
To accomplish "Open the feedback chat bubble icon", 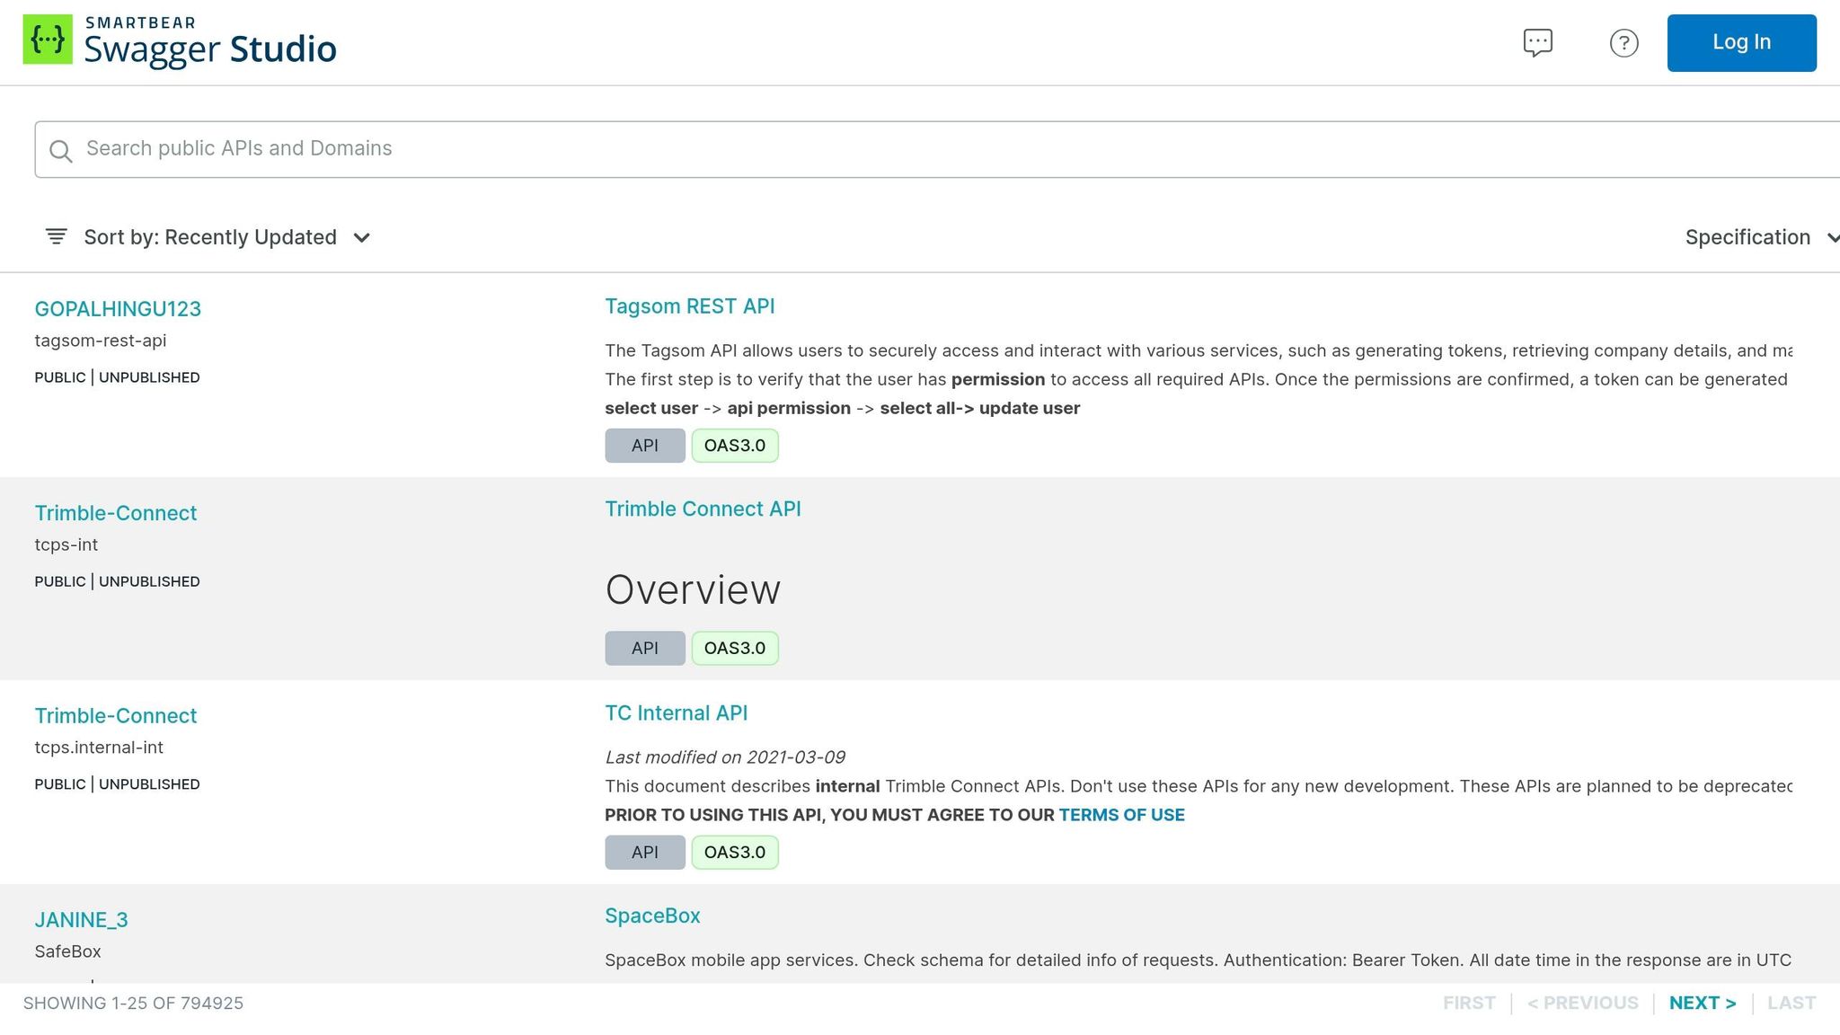I will pos(1537,42).
